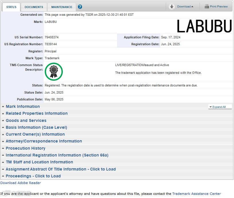Click the Registration Date value Jun. 24, 2025
The height and width of the screenshot is (198, 234).
[170, 44]
